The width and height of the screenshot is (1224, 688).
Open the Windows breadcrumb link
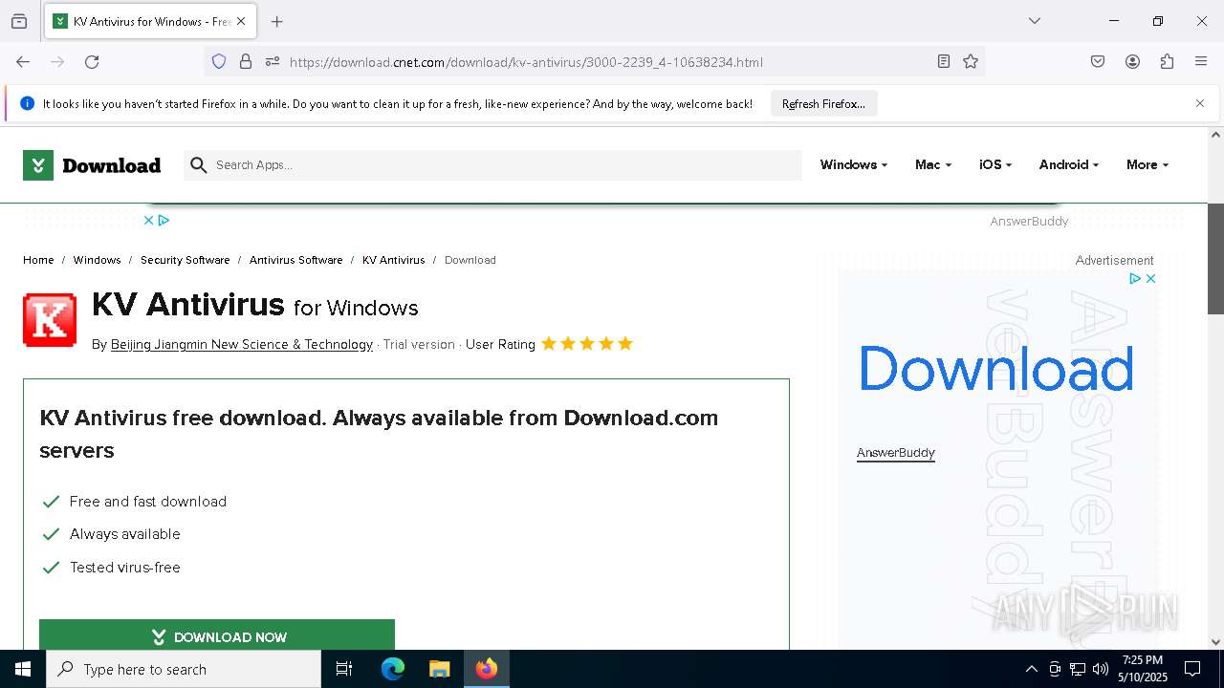click(97, 260)
